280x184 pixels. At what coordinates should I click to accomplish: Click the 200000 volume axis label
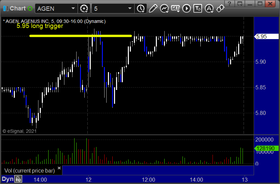click(264, 140)
